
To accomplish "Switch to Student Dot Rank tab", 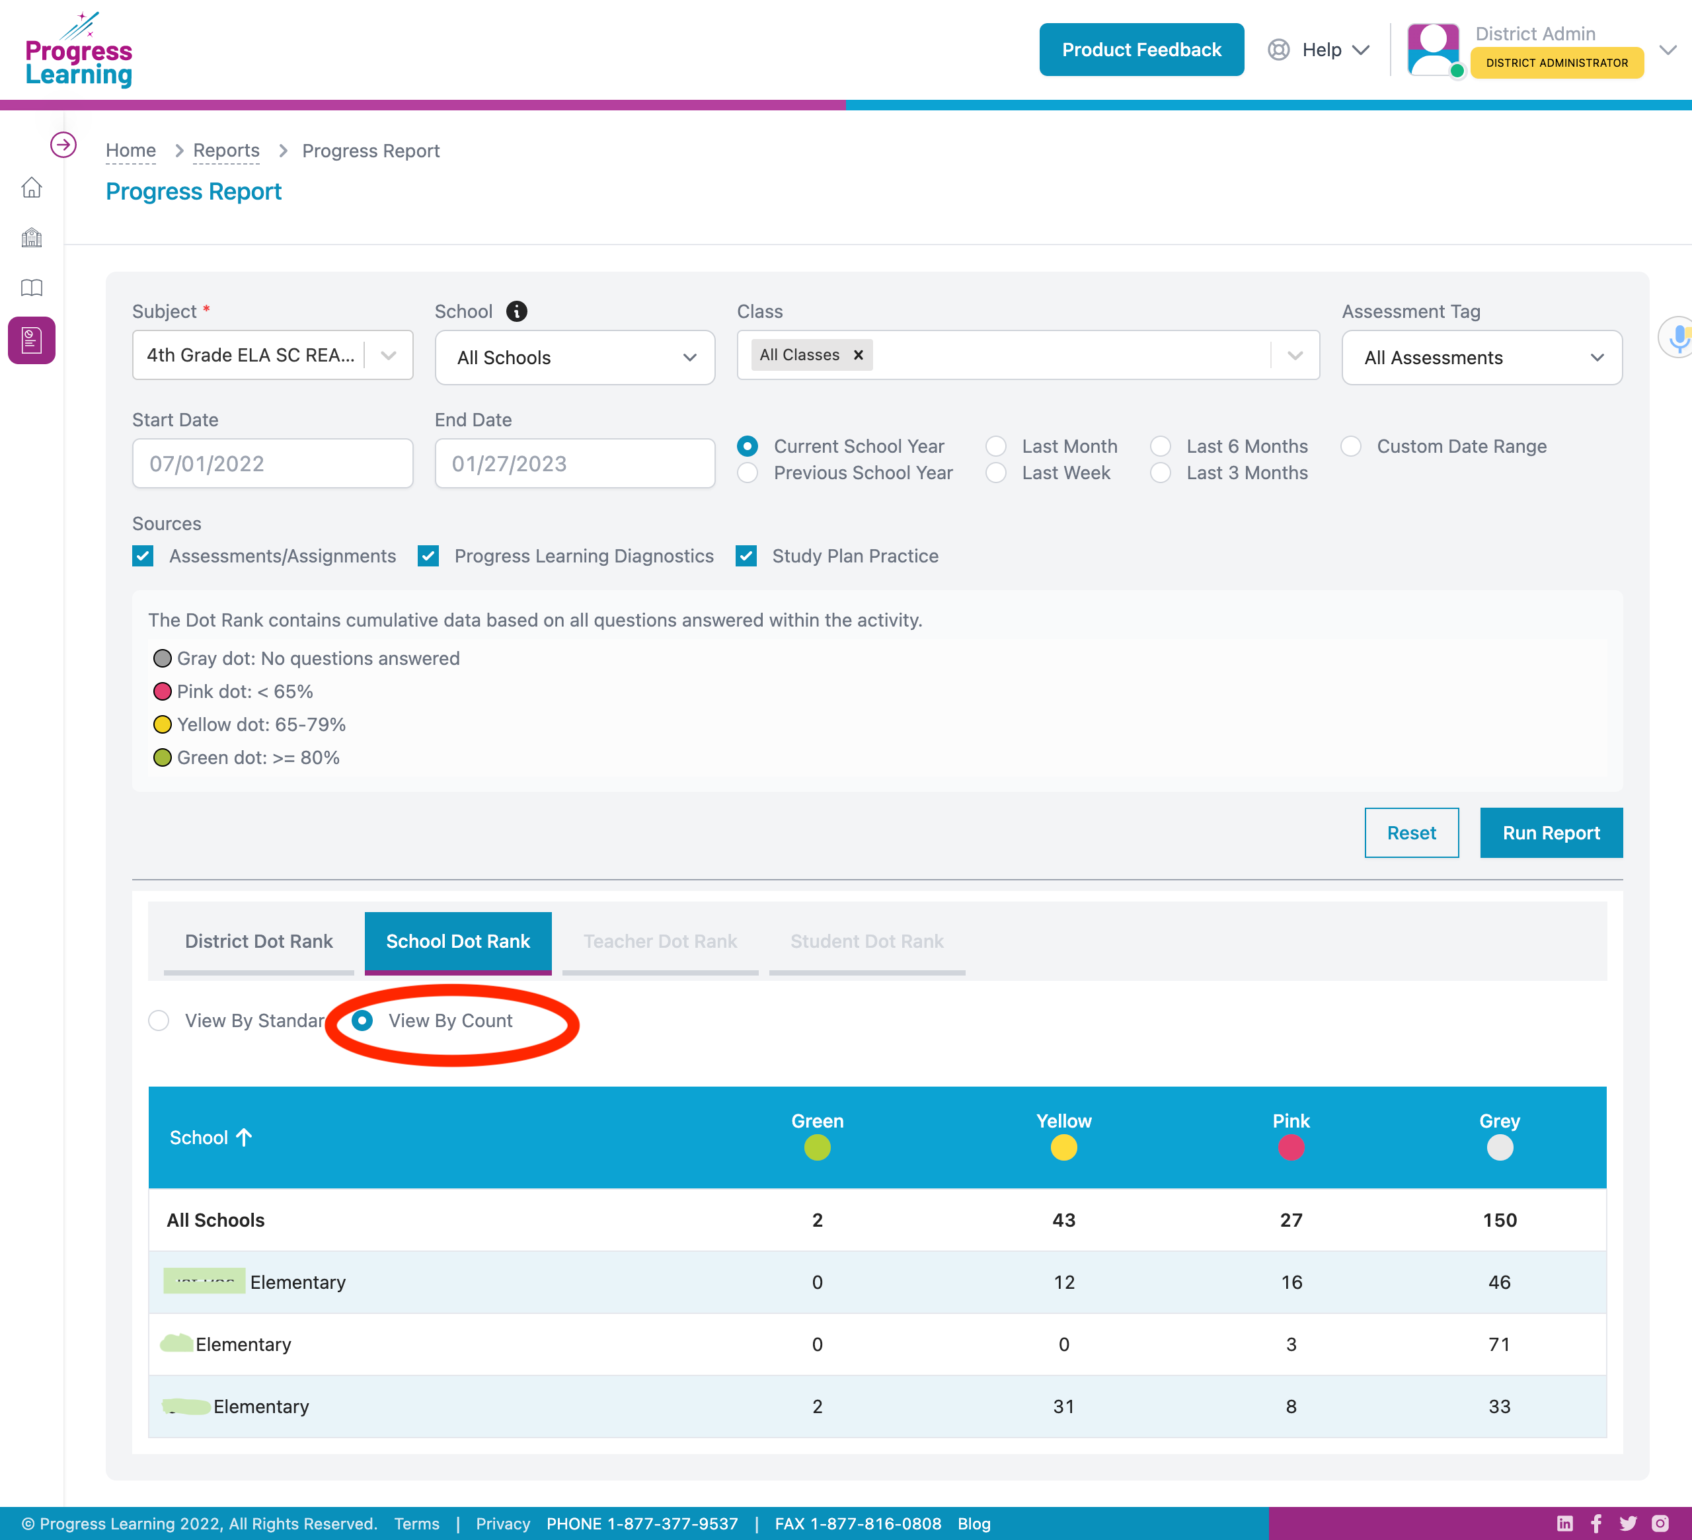I will coord(867,942).
